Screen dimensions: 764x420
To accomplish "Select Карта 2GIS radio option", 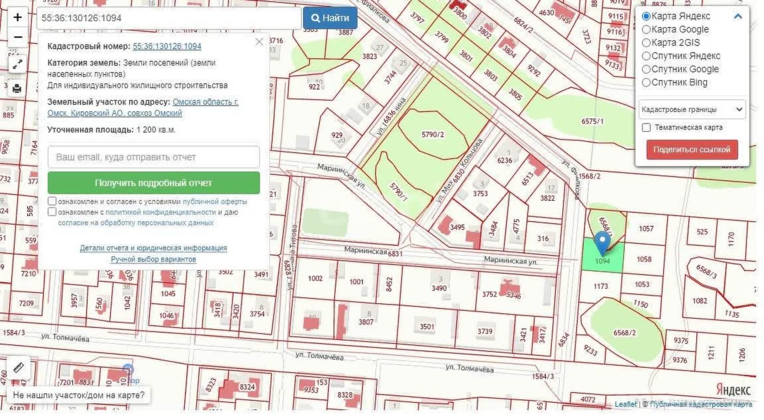I will click(646, 43).
